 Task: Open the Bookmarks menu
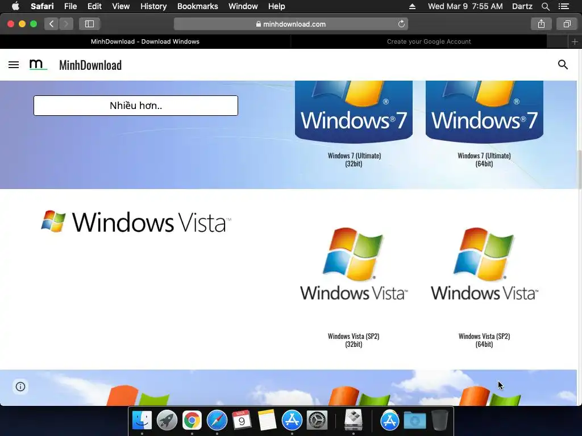point(197,6)
